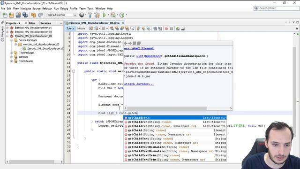Click the Javadoc popup back arrow

126,43
